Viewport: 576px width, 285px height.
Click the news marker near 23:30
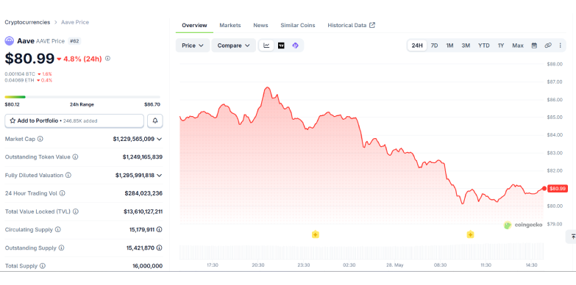tap(315, 234)
